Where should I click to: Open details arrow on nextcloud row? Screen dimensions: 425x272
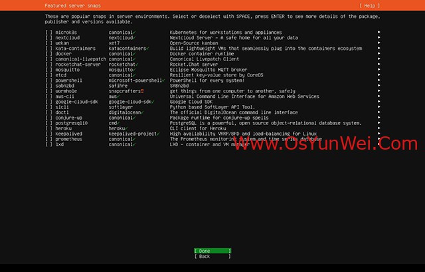point(379,37)
